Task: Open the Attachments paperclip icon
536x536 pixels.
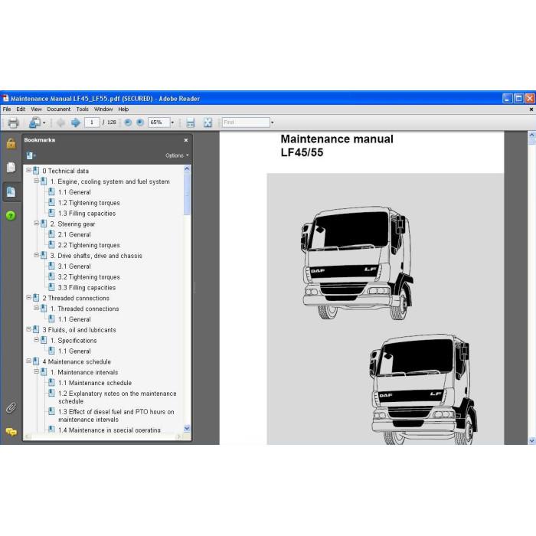Action: [x=11, y=408]
